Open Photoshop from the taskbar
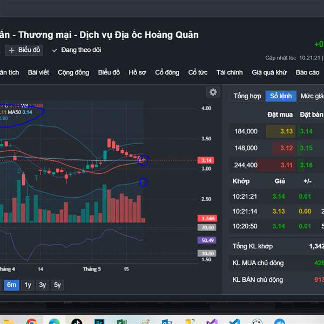 pyautogui.click(x=99, y=321)
